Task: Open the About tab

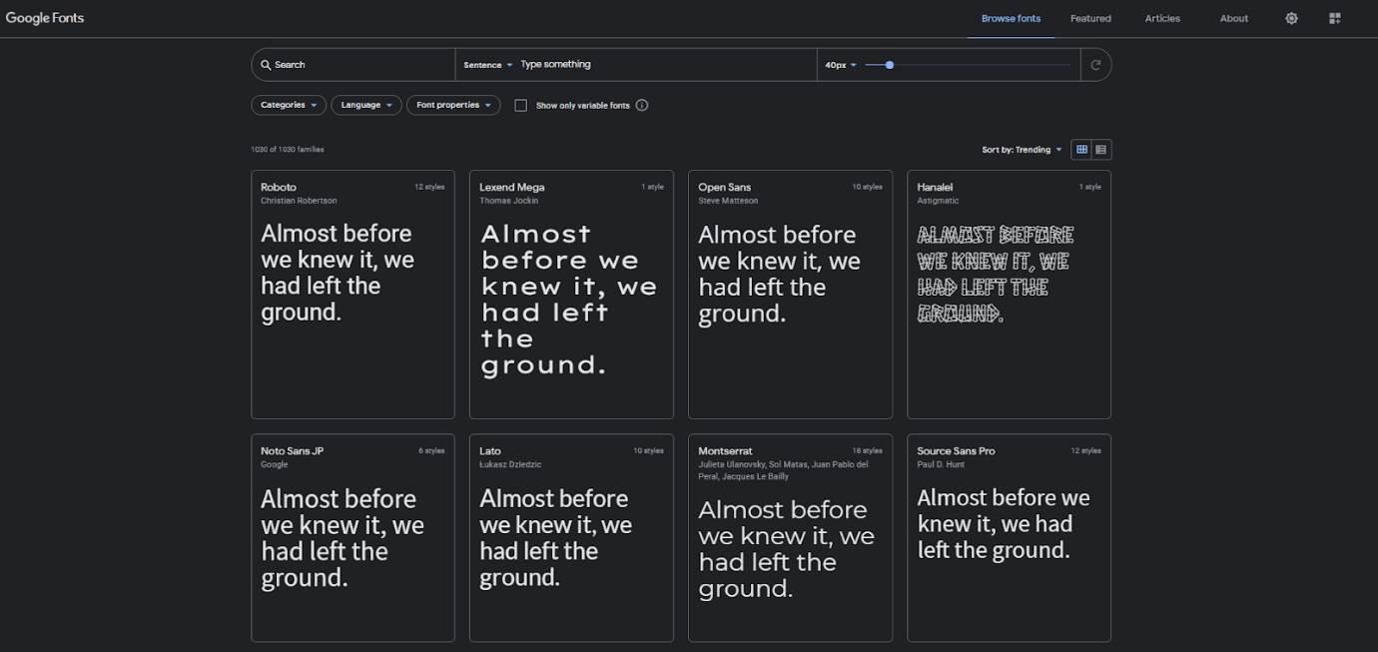Action: (x=1234, y=18)
